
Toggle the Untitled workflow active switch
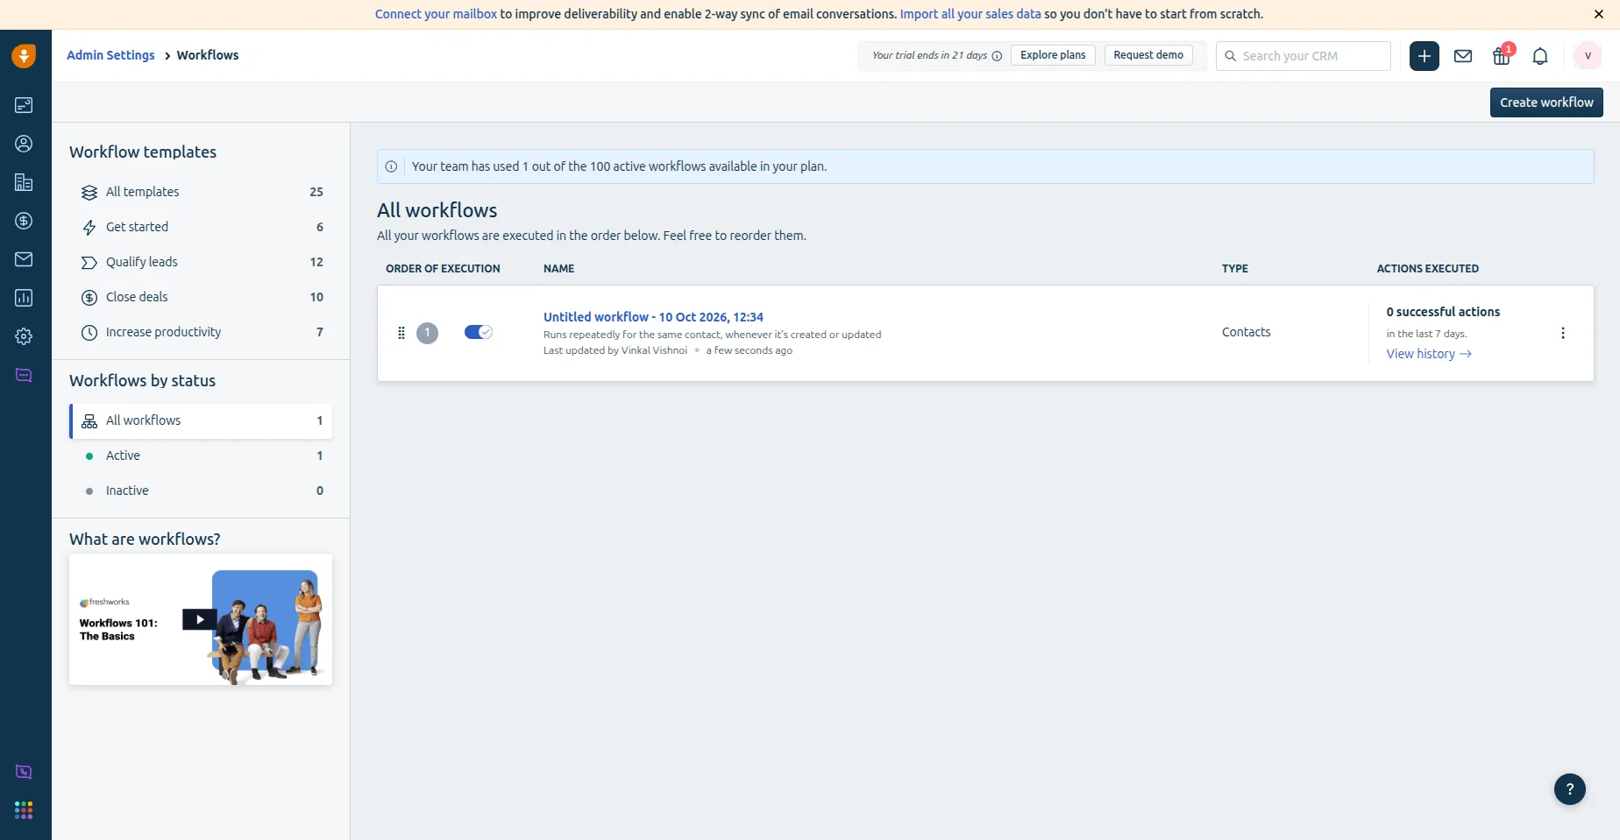479,332
